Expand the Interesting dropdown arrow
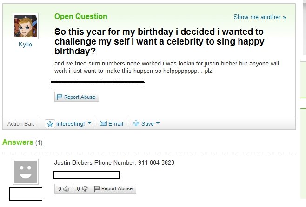Screen dimensions: 306x207 click(x=89, y=123)
